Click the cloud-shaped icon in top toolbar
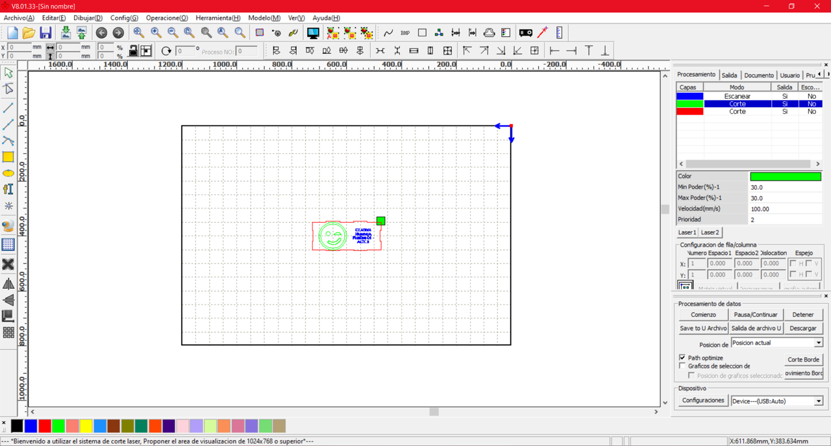Screen dimensions: 831x446 pyautogui.click(x=489, y=32)
